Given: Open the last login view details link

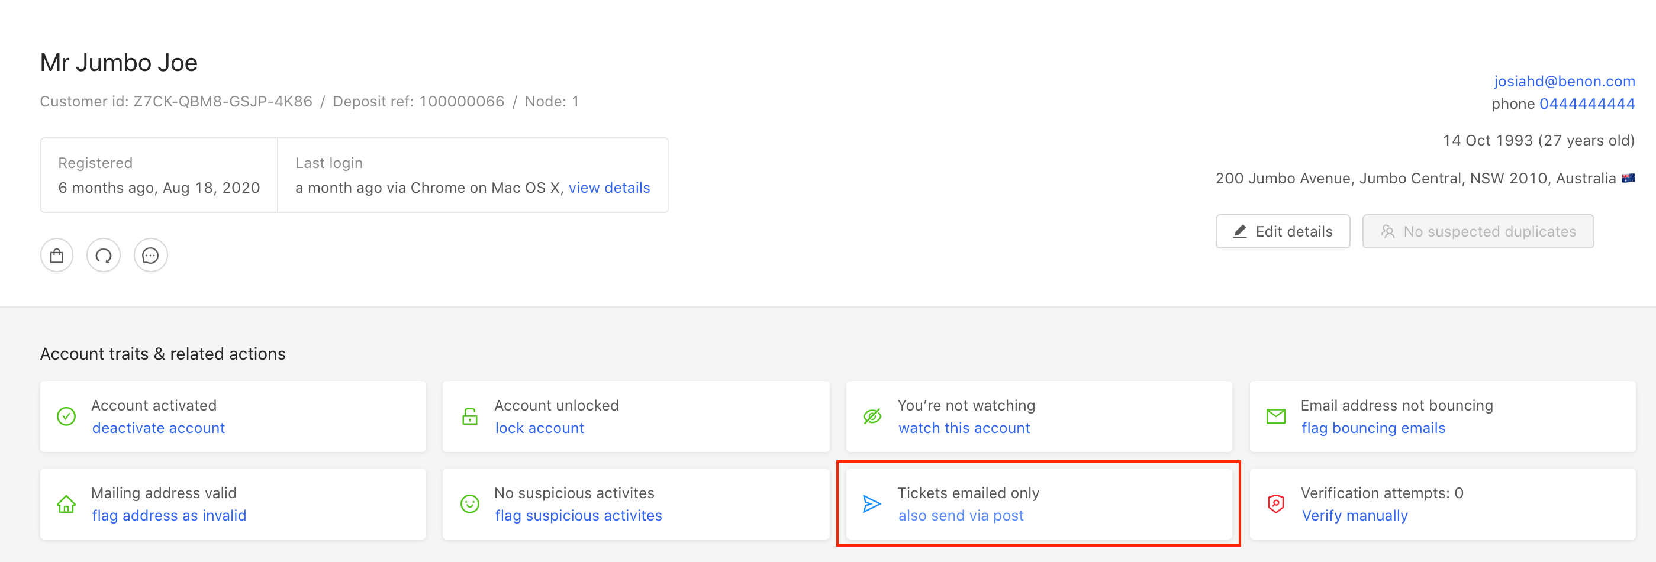Looking at the screenshot, I should coord(609,188).
